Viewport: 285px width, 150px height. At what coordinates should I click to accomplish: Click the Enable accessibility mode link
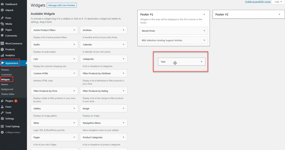(x=258, y=2)
